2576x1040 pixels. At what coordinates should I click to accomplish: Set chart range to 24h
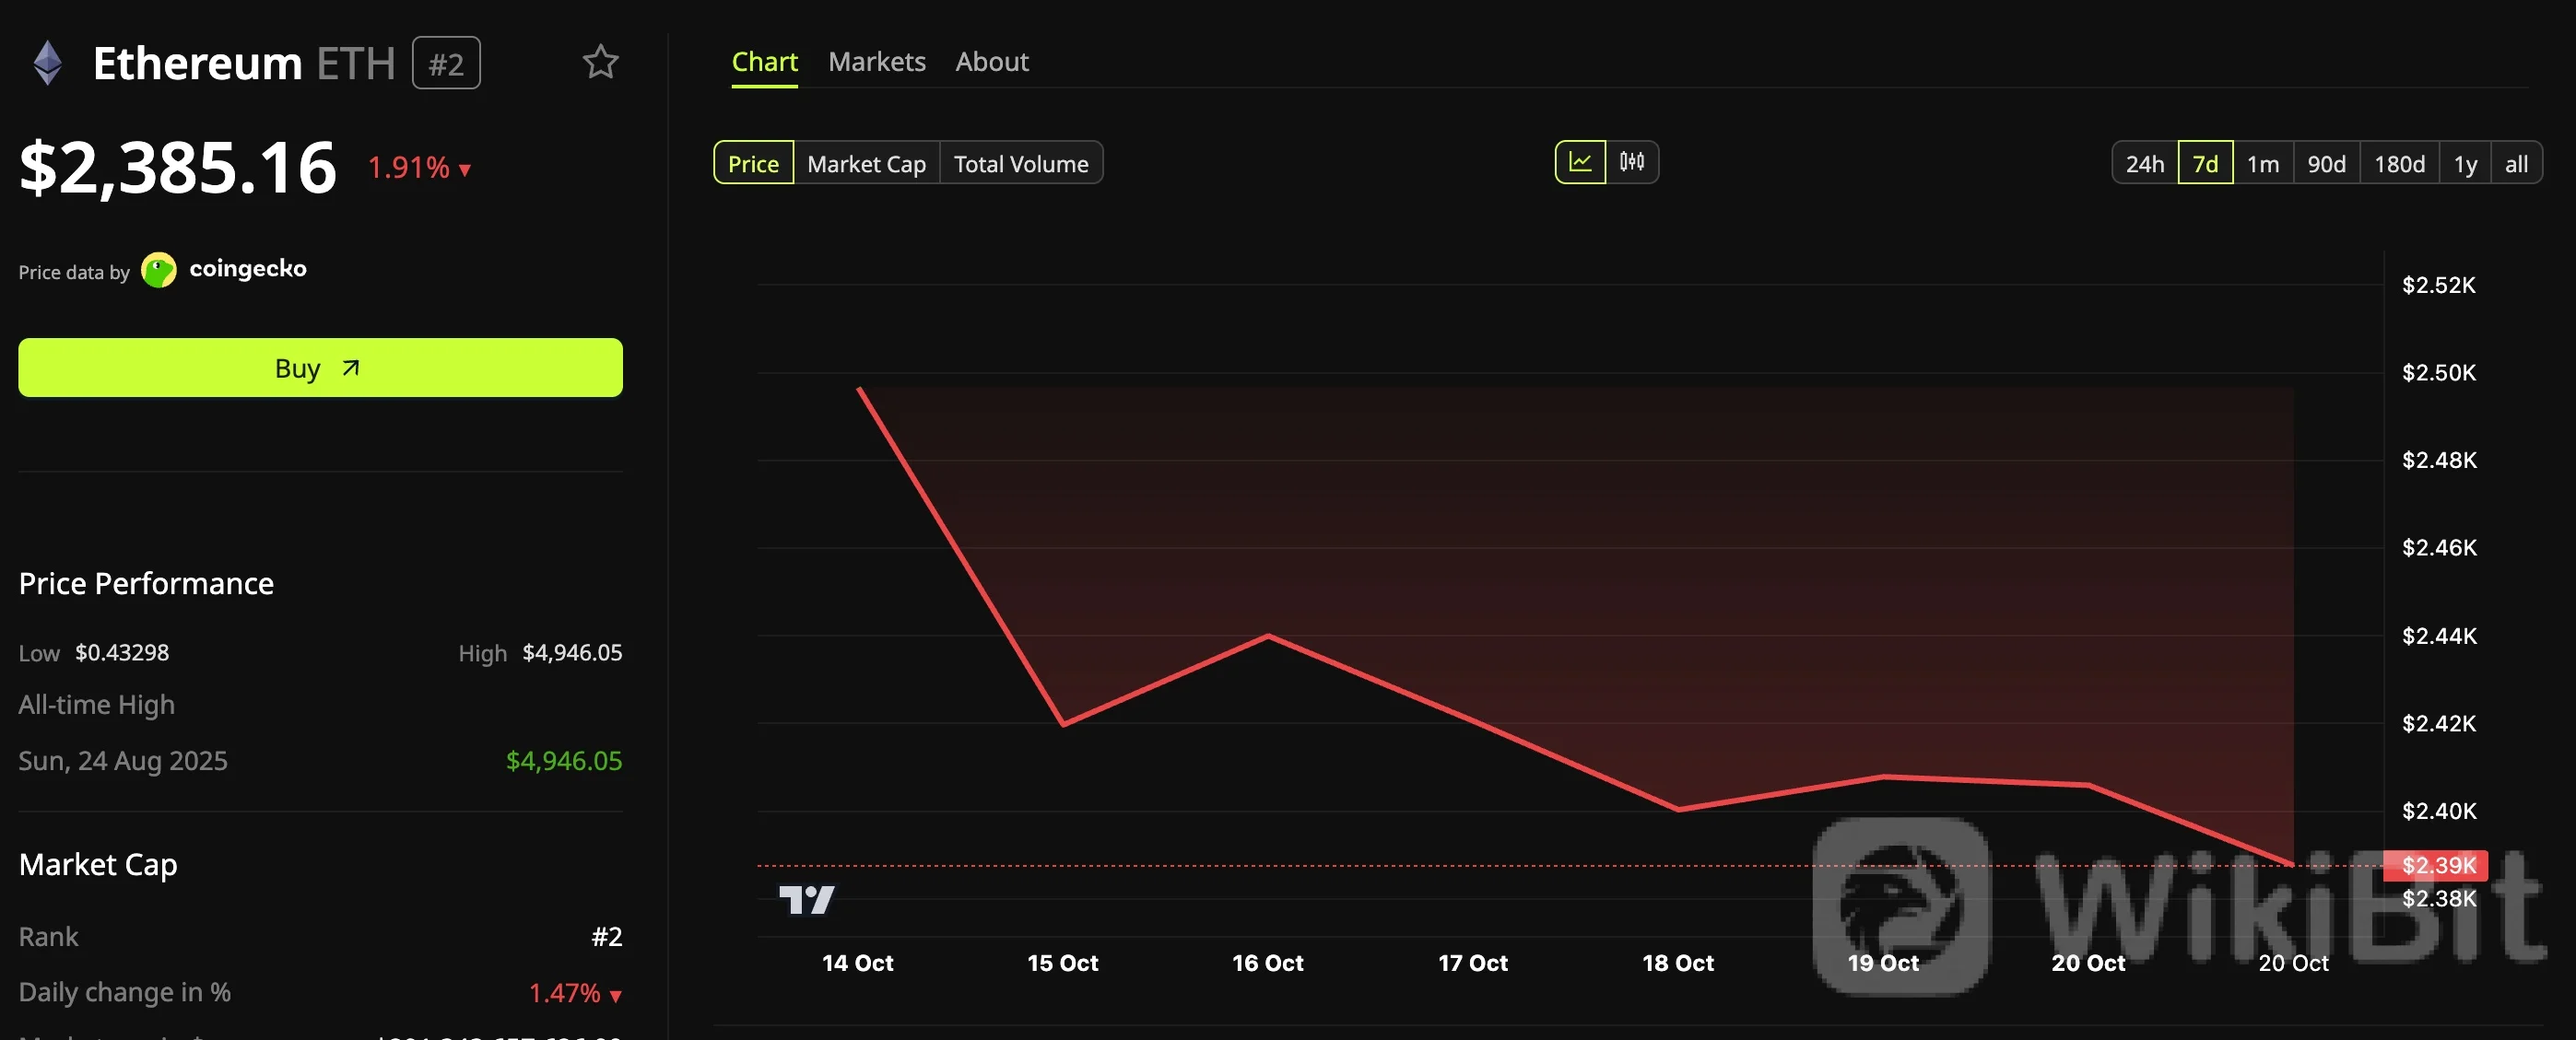click(2145, 163)
